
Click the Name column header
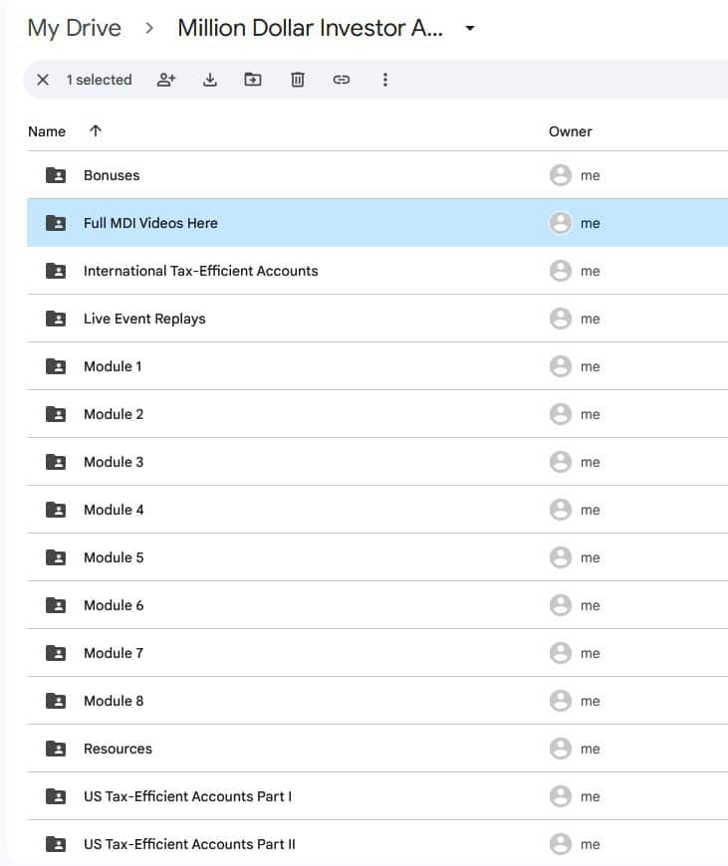click(47, 131)
